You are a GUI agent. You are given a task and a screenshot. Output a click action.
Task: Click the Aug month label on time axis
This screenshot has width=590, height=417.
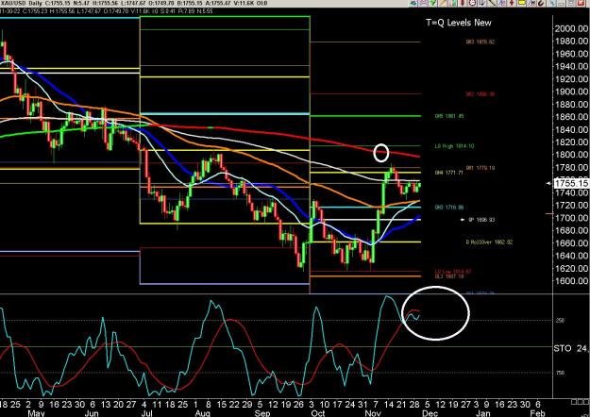pyautogui.click(x=202, y=413)
